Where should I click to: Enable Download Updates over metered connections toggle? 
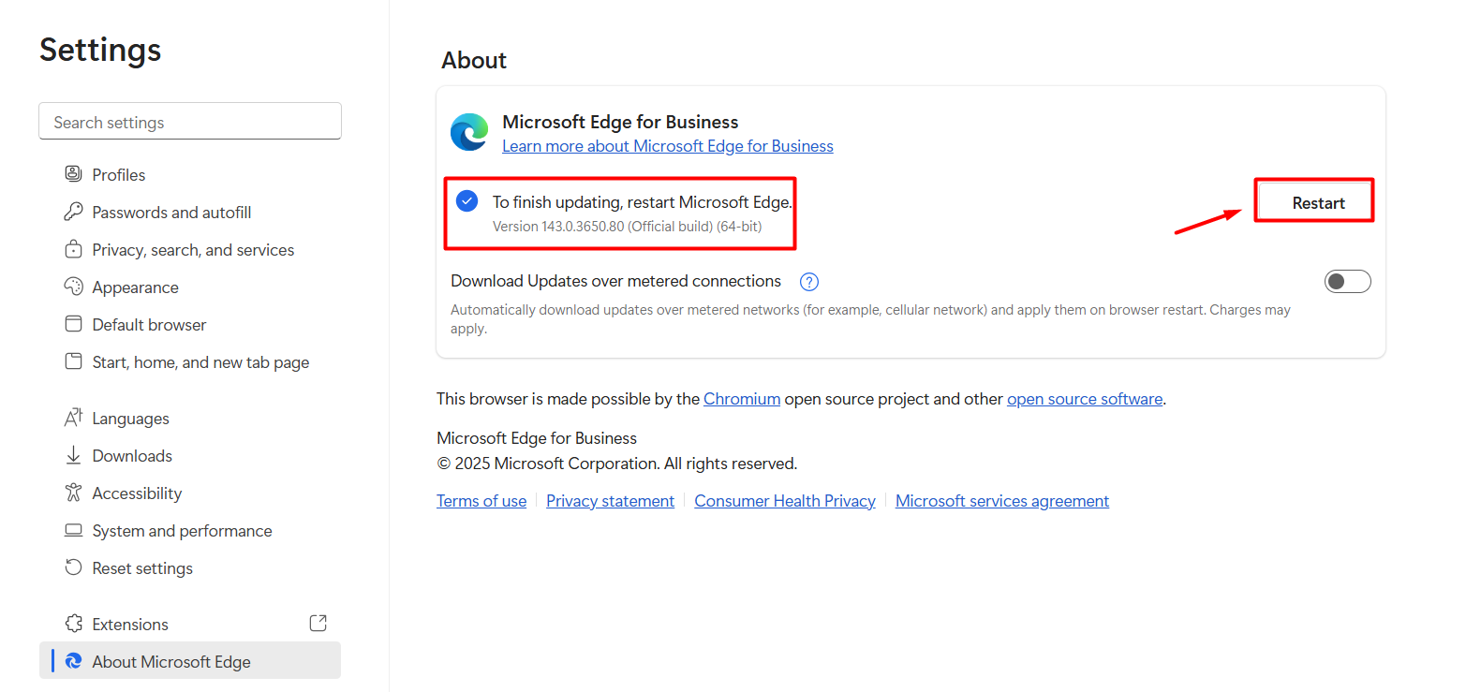coord(1347,282)
